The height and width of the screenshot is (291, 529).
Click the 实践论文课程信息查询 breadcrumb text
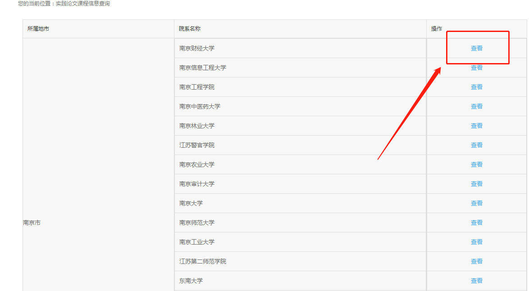point(82,4)
